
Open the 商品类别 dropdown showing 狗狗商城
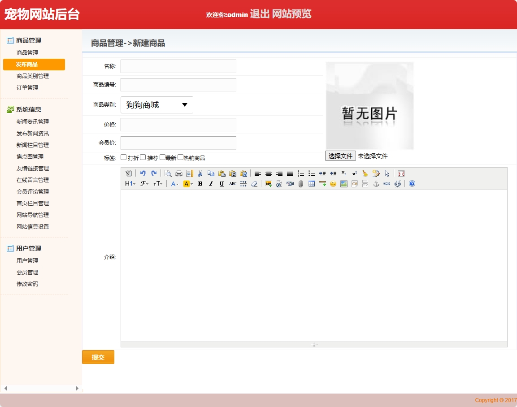click(156, 104)
